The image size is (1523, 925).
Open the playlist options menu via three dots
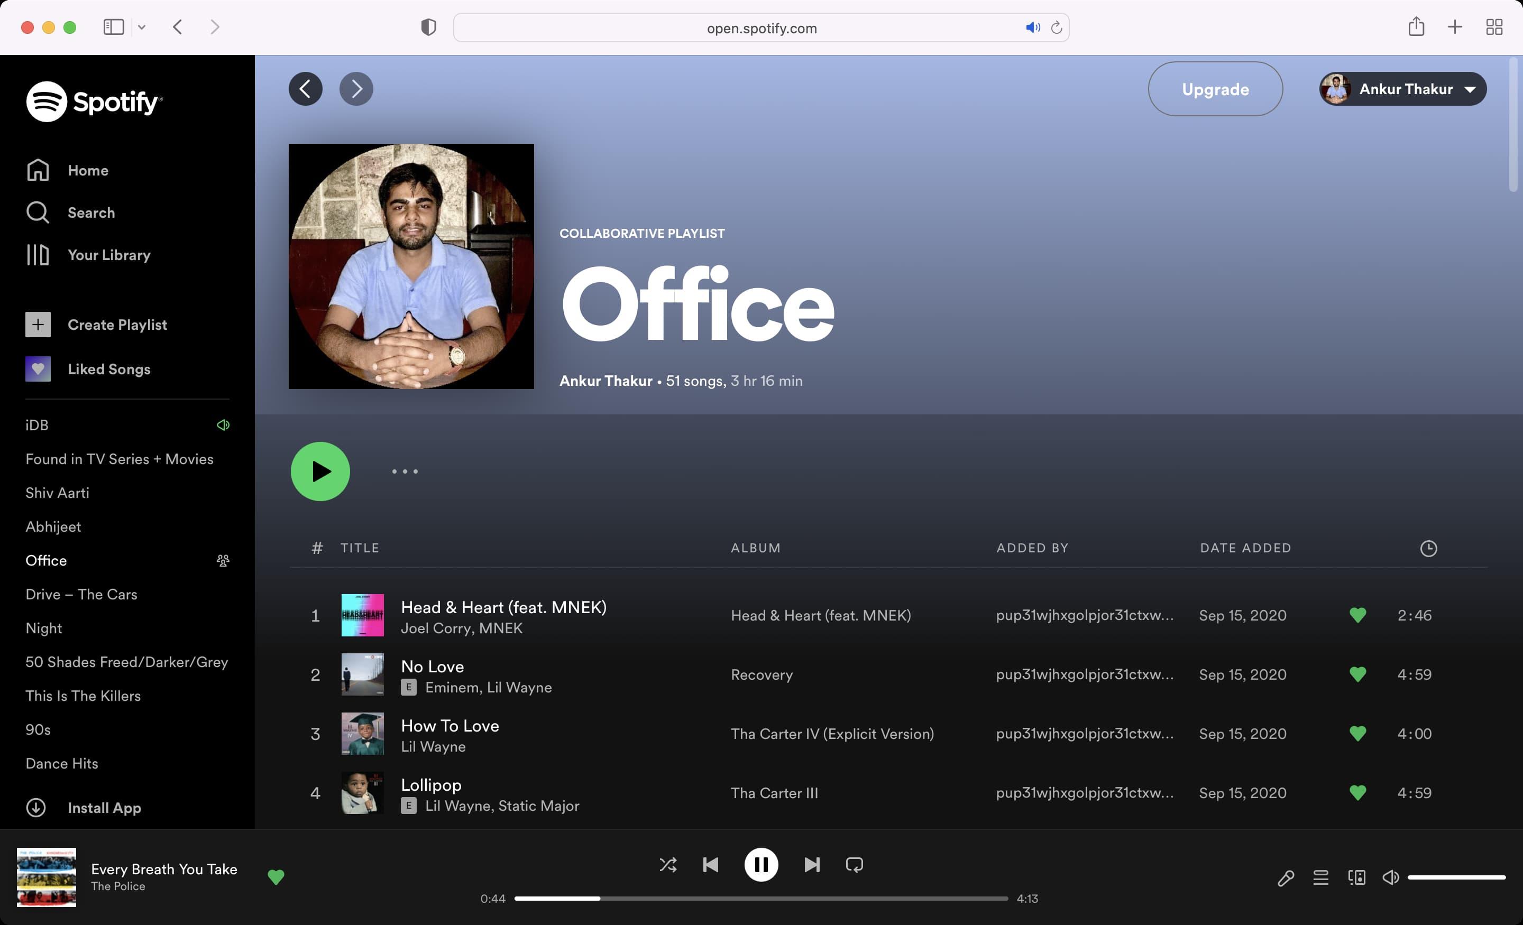pyautogui.click(x=405, y=471)
